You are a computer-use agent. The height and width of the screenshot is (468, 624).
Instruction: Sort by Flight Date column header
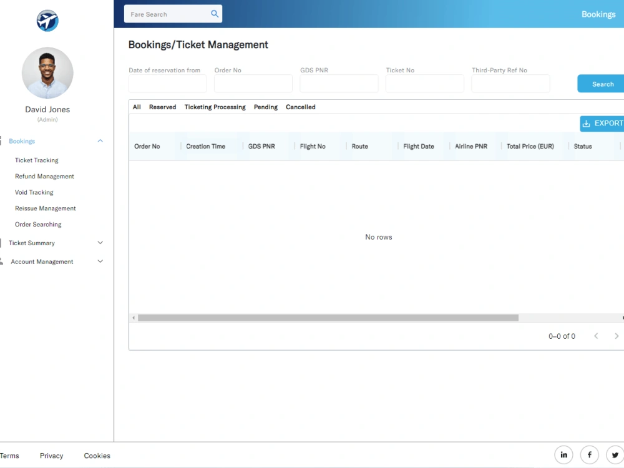point(419,146)
